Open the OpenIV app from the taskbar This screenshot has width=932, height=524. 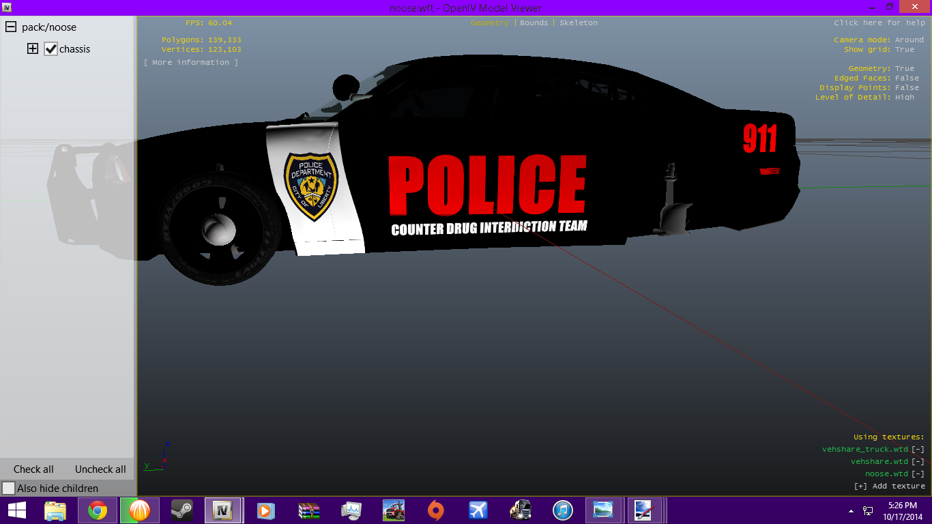coord(222,510)
